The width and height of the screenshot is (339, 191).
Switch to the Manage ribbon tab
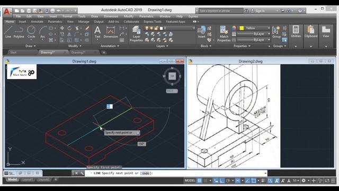point(84,22)
